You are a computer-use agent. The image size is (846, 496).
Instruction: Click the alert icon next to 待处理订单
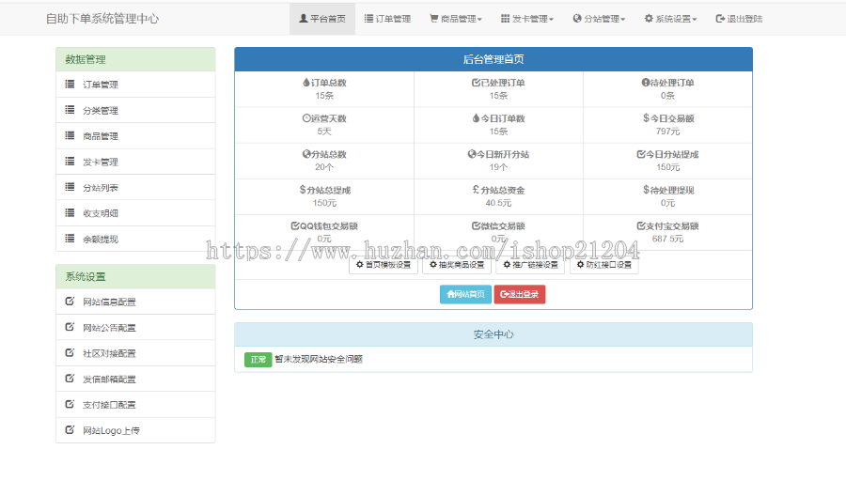pyautogui.click(x=645, y=83)
